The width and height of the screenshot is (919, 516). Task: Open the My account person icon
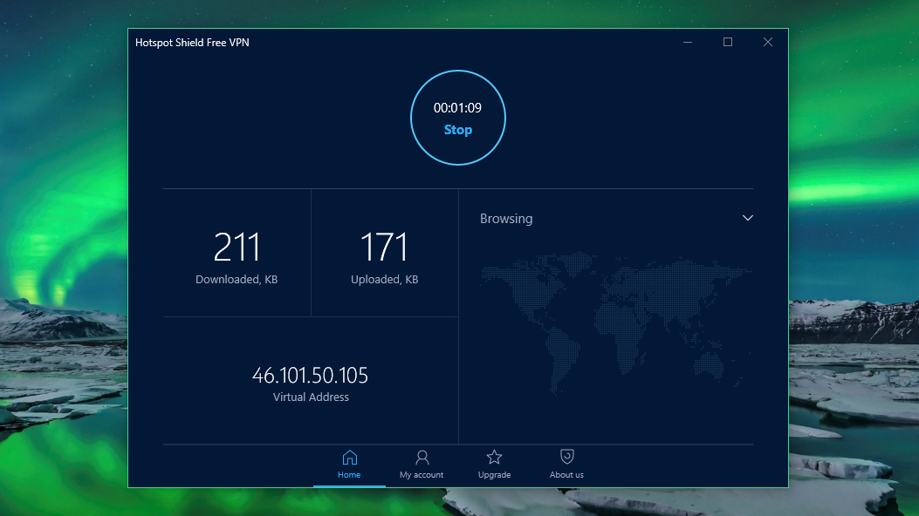coord(422,457)
